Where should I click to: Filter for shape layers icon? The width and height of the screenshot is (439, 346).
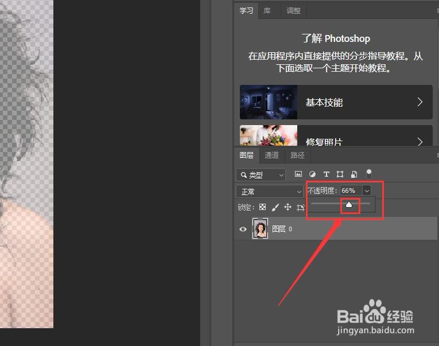point(340,174)
